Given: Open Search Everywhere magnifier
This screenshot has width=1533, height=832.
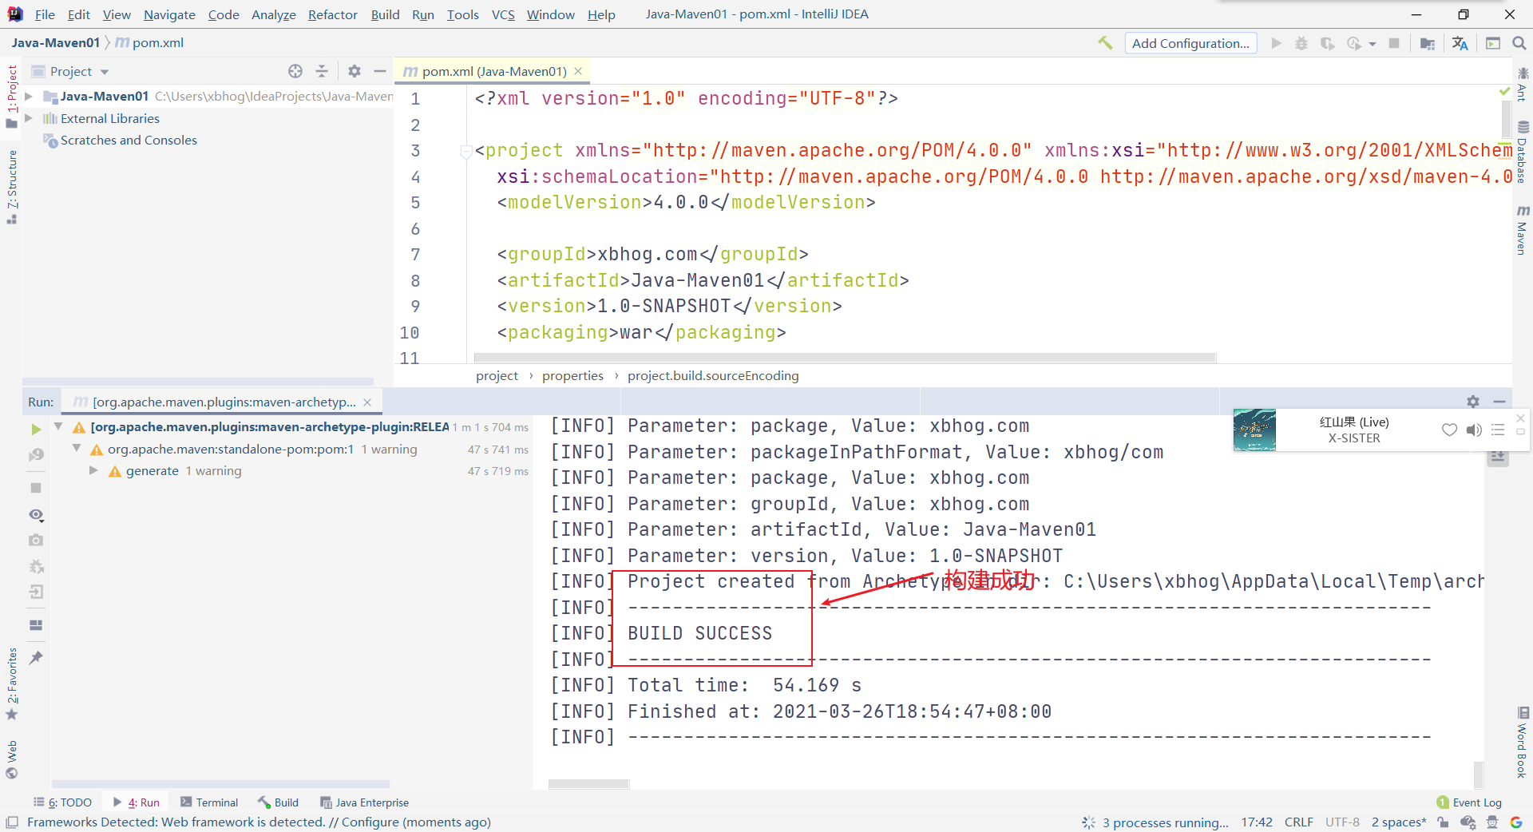Looking at the screenshot, I should [x=1519, y=43].
